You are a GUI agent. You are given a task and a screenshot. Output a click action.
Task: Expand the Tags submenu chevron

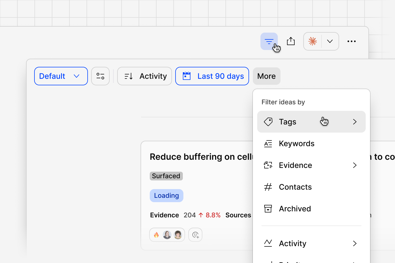tap(355, 122)
